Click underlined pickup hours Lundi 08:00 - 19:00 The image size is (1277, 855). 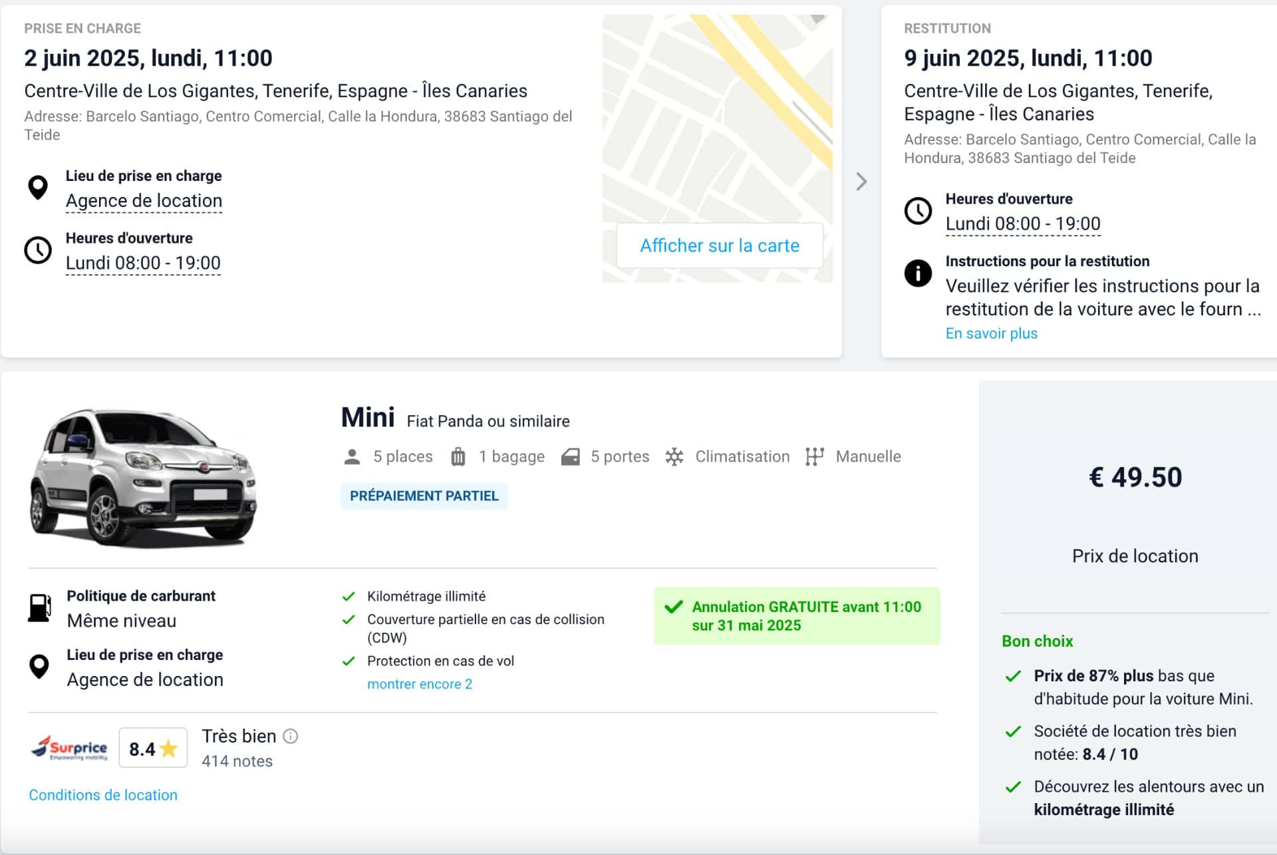coord(143,263)
